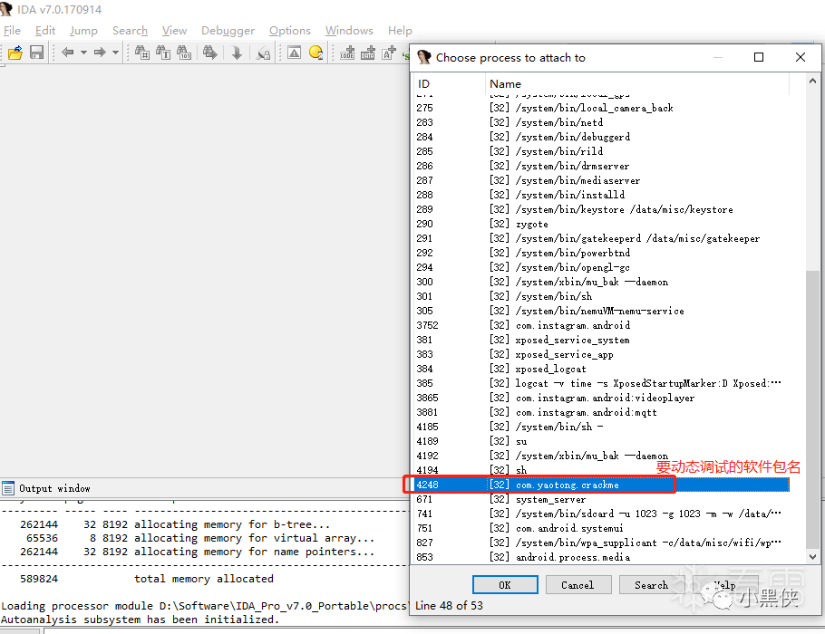Viewport: 825px width, 634px height.
Task: Click the Save floppy disk icon
Action: click(36, 53)
